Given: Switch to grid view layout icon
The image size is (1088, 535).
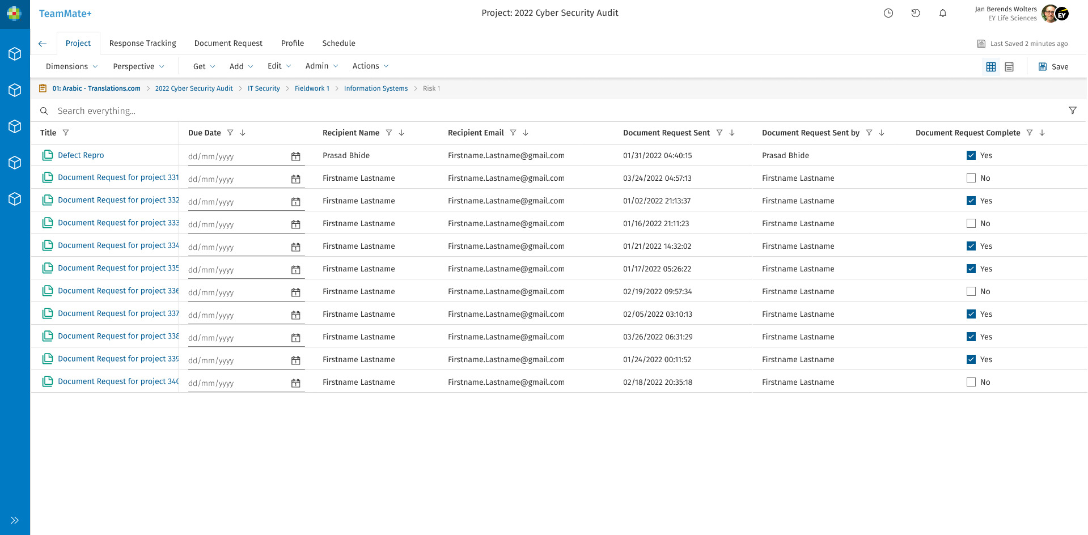Looking at the screenshot, I should pyautogui.click(x=990, y=67).
